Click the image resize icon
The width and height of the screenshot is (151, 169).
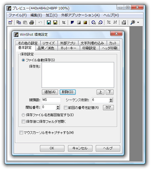(x=124, y=22)
